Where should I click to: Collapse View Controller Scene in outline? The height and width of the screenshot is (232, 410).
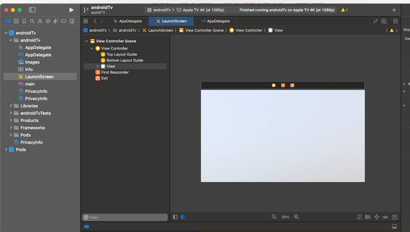pyautogui.click(x=87, y=41)
